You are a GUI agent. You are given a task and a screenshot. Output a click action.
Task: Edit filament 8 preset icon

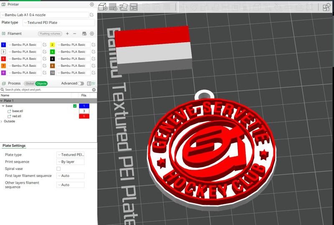click(x=93, y=66)
